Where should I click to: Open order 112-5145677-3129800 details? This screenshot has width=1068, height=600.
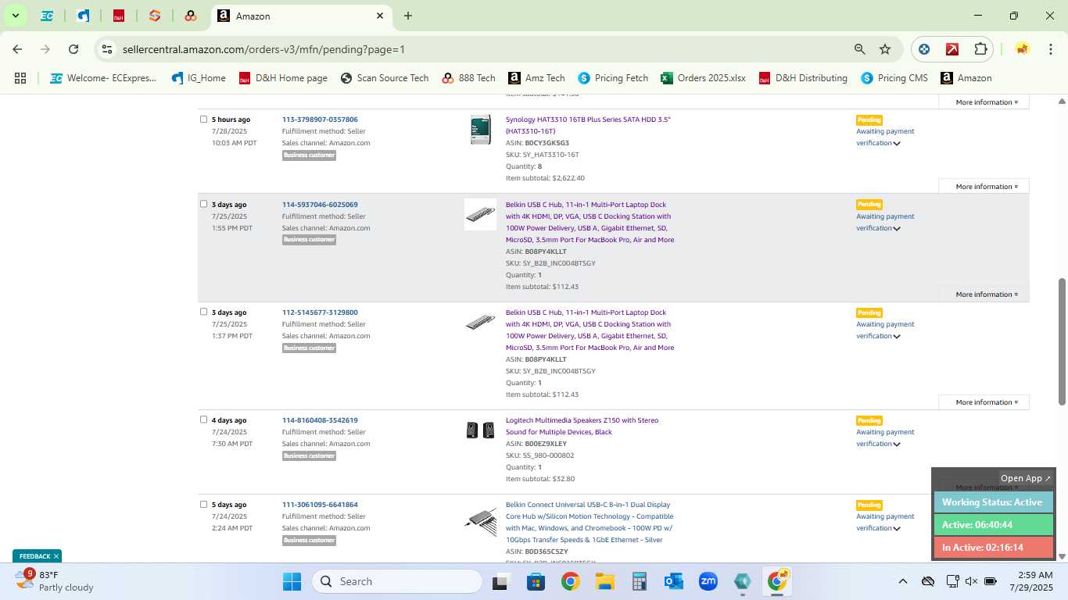click(320, 312)
